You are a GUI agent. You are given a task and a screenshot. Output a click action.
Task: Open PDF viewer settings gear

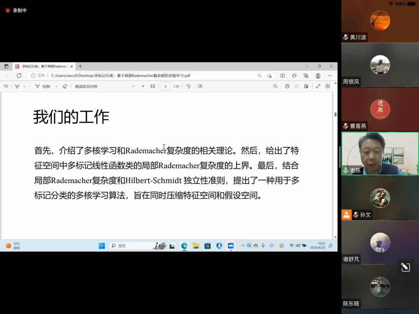(x=328, y=86)
